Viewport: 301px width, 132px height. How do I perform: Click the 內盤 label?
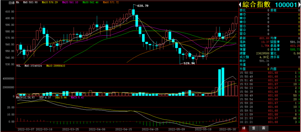(273, 69)
